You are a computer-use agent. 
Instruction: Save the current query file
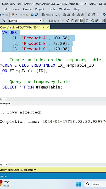point(32,15)
